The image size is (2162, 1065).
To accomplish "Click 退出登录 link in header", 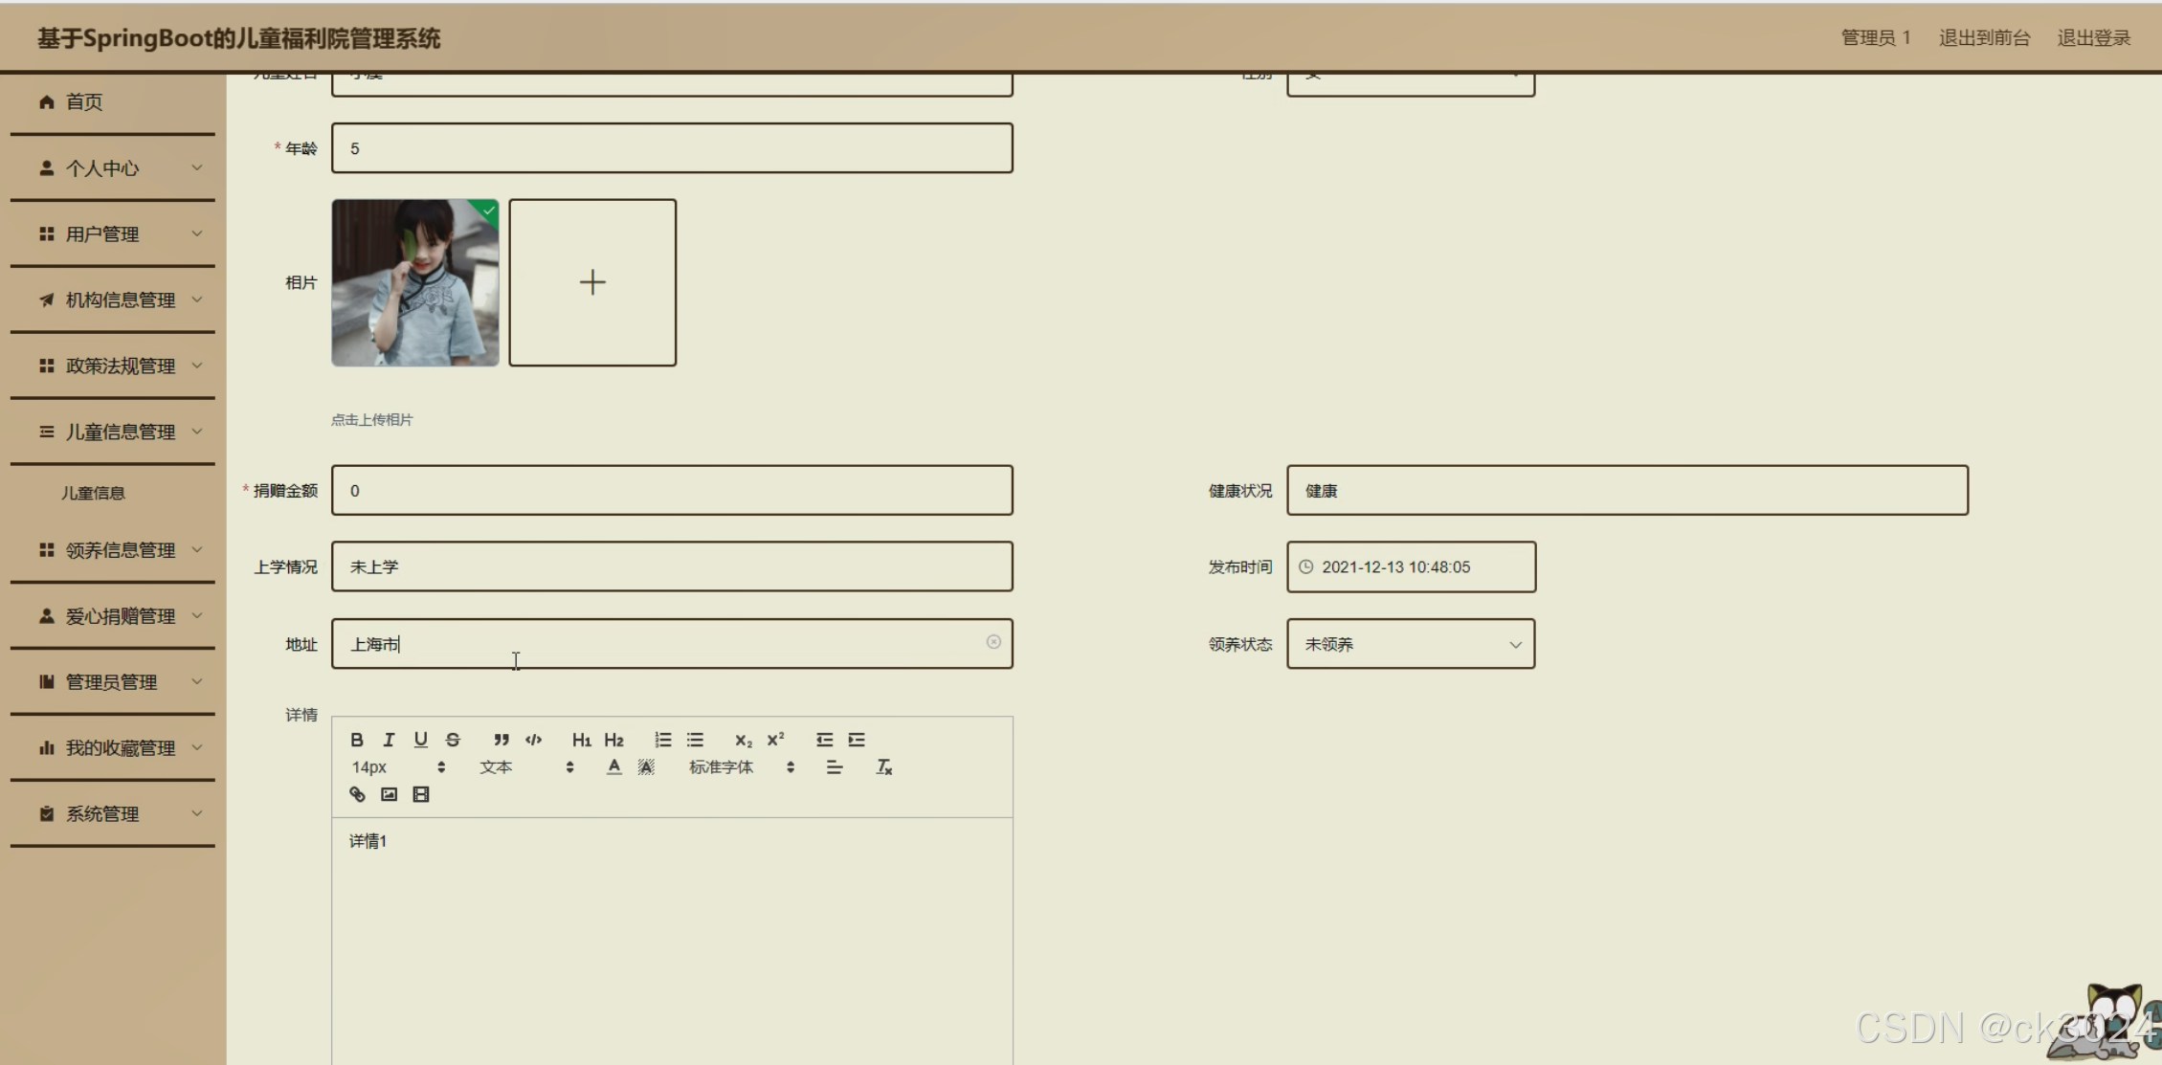I will click(2093, 38).
